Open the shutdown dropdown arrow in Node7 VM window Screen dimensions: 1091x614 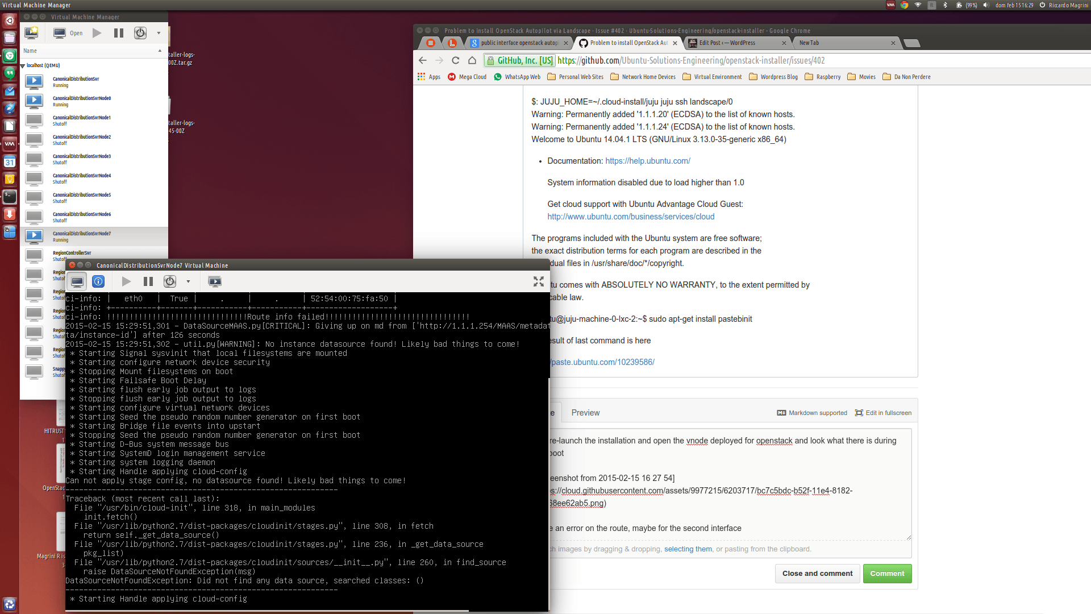click(x=188, y=281)
